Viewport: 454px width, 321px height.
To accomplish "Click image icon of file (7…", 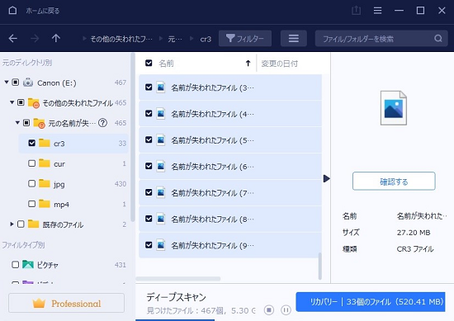I will [x=161, y=192].
